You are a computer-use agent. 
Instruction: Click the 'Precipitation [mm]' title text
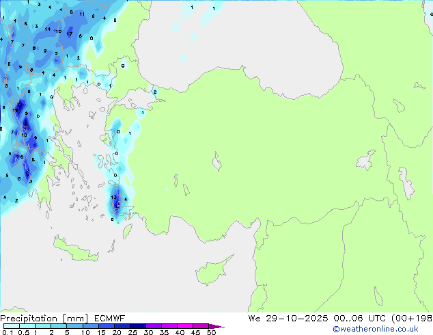pyautogui.click(x=44, y=319)
